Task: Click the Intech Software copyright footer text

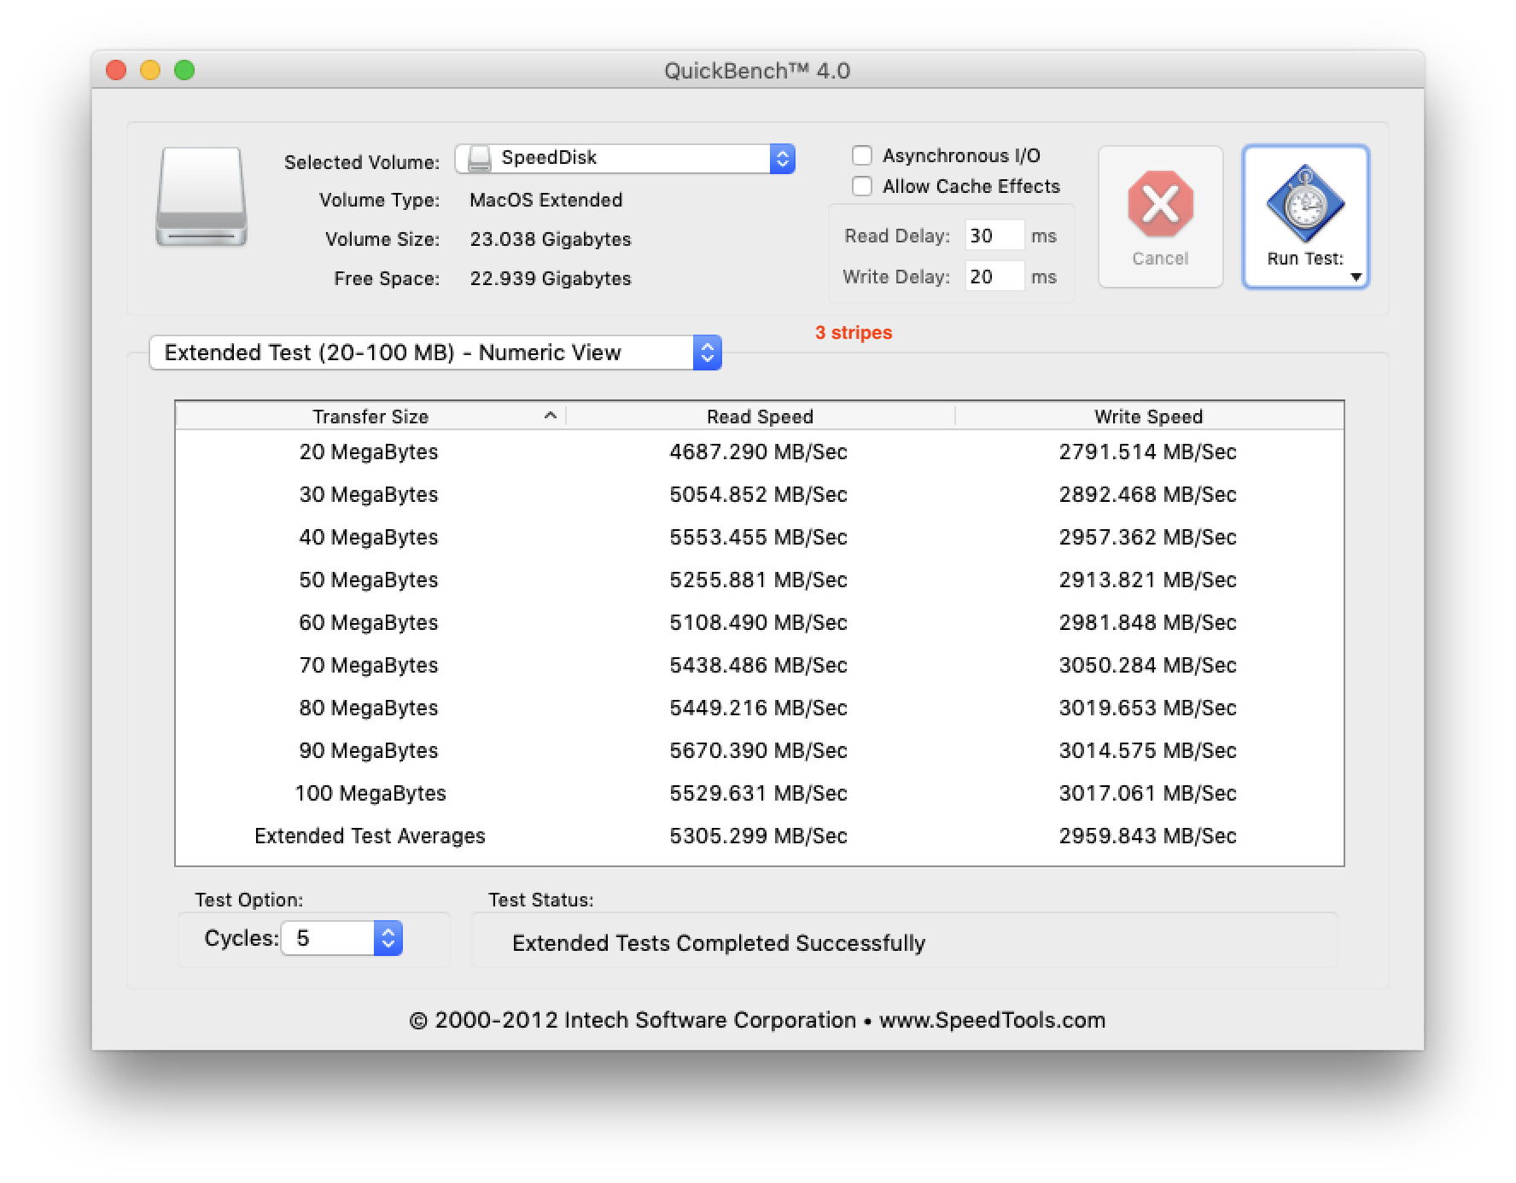Action: coord(757,1020)
